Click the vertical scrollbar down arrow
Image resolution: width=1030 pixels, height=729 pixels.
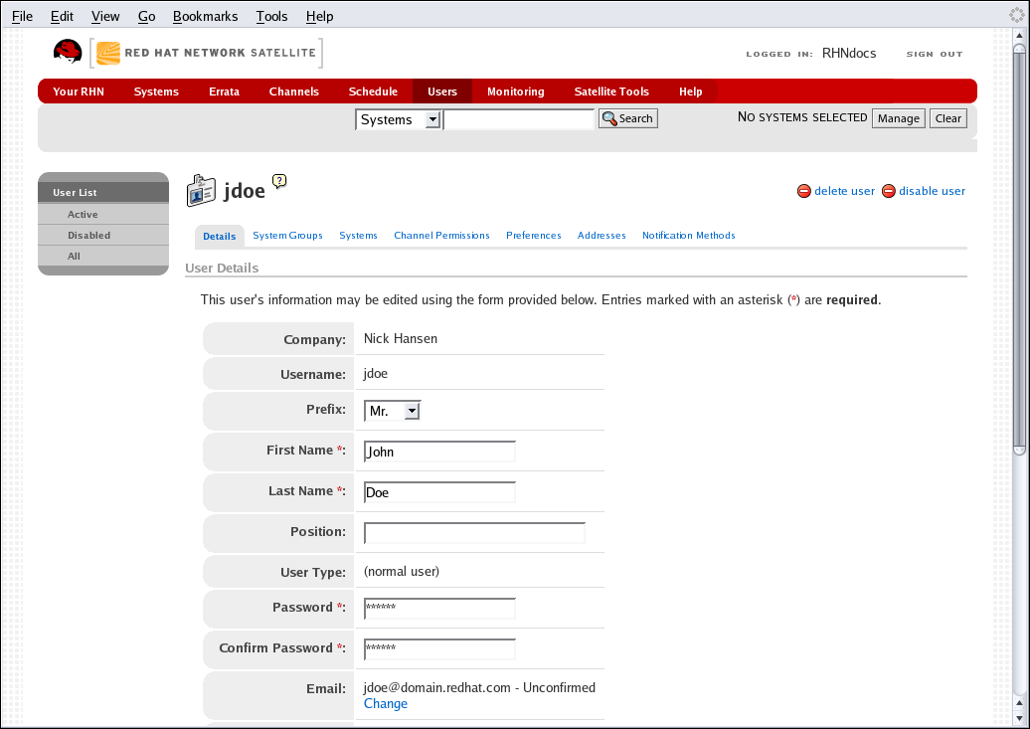coord(1019,716)
